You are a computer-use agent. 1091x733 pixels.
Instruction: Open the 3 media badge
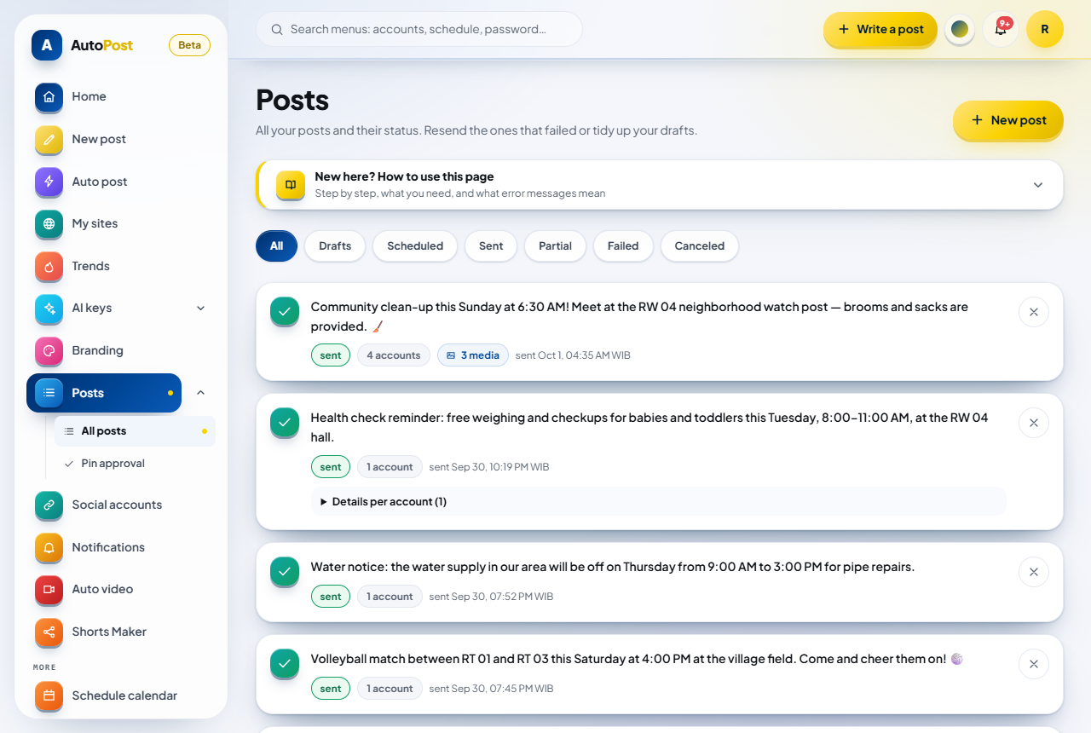(473, 355)
